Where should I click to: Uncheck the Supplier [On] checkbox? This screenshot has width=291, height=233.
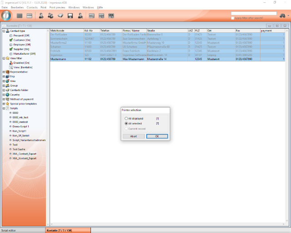[11, 49]
